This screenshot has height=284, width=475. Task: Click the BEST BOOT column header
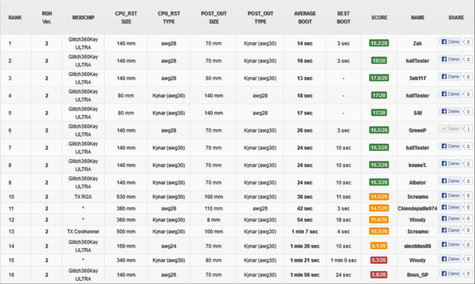pos(343,17)
